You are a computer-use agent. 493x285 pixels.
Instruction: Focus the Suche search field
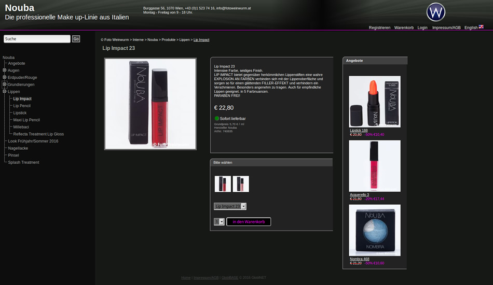click(x=37, y=39)
